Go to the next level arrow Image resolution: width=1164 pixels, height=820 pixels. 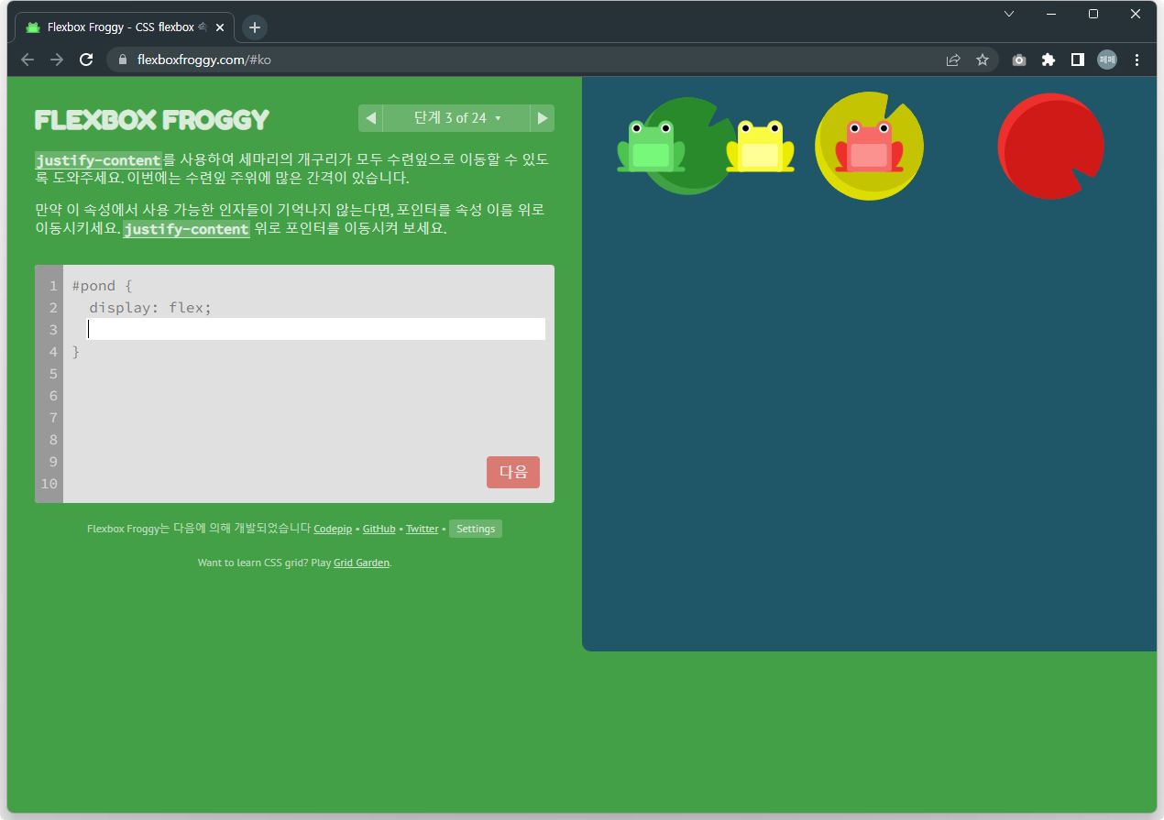543,118
